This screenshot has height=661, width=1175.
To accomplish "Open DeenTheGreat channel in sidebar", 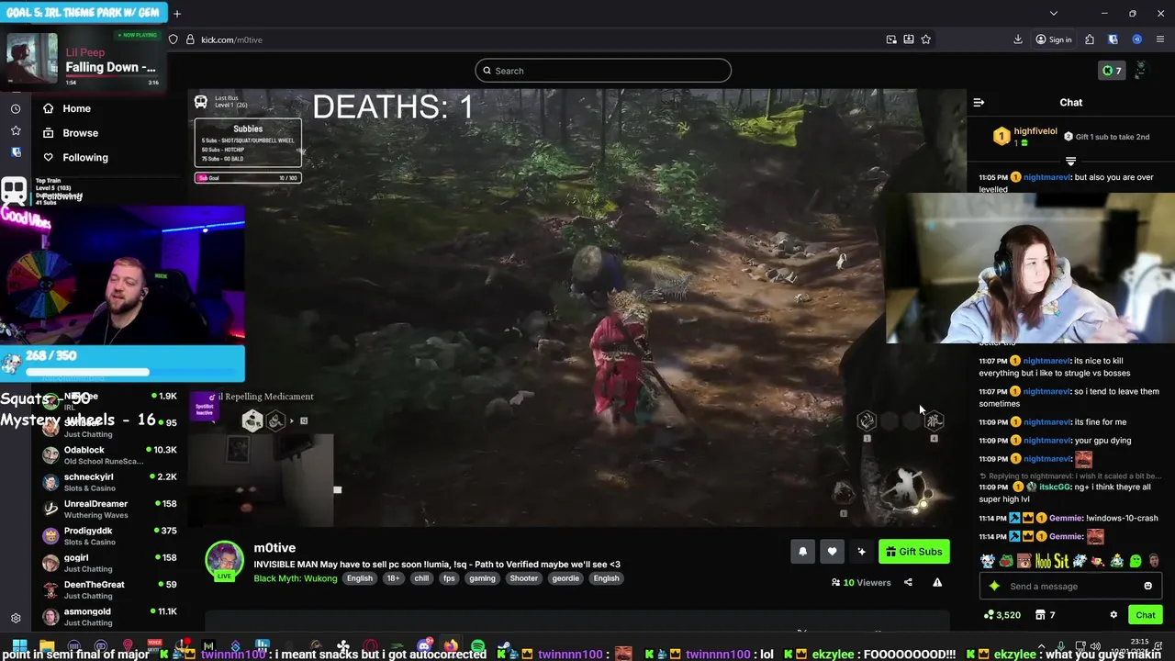I will (110, 589).
